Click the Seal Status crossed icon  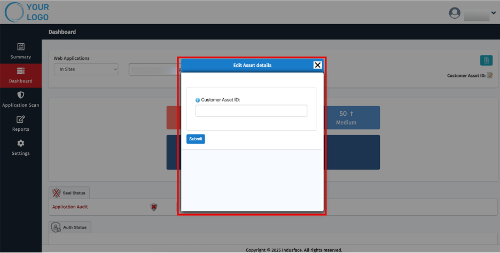pyautogui.click(x=56, y=193)
